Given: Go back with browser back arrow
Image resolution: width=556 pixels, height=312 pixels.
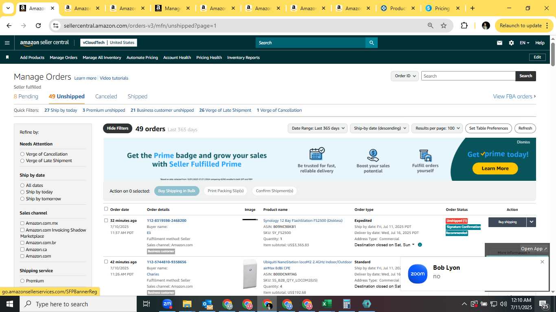Looking at the screenshot, I should click(x=9, y=26).
